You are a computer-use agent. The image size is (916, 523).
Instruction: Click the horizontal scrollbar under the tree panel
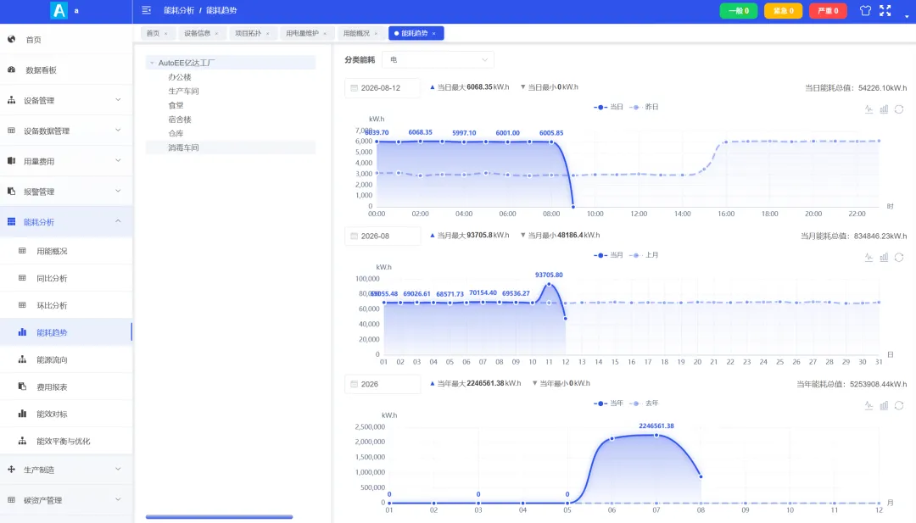coord(219,516)
